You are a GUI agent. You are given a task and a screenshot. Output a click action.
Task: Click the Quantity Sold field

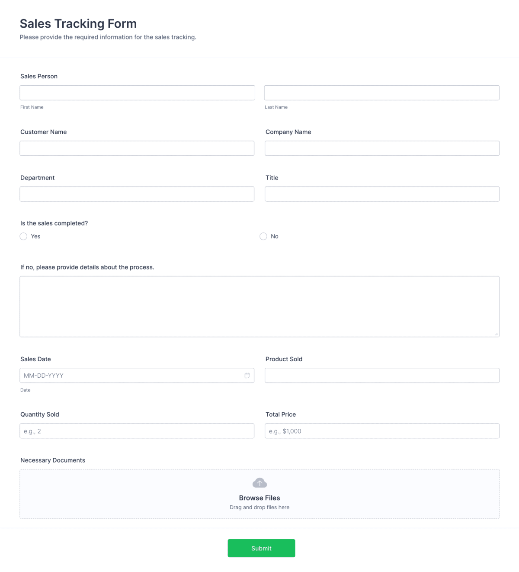click(x=137, y=431)
